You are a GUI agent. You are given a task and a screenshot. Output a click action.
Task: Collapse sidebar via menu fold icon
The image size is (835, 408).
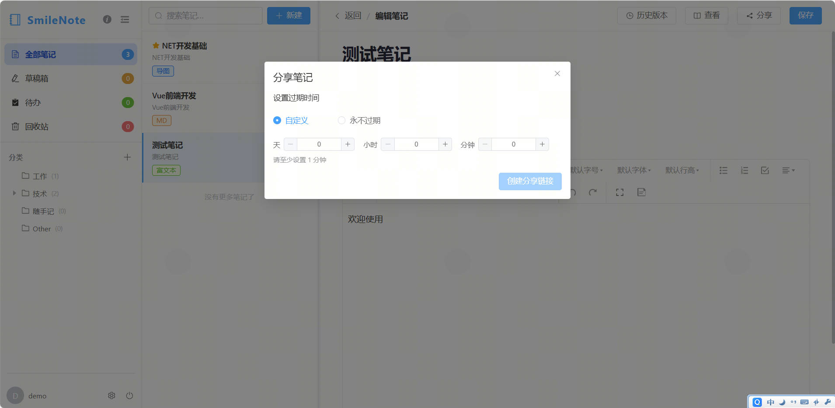[x=125, y=19]
